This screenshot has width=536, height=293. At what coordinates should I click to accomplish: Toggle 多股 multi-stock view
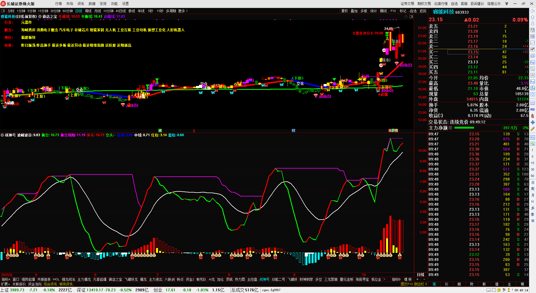[x=364, y=11]
